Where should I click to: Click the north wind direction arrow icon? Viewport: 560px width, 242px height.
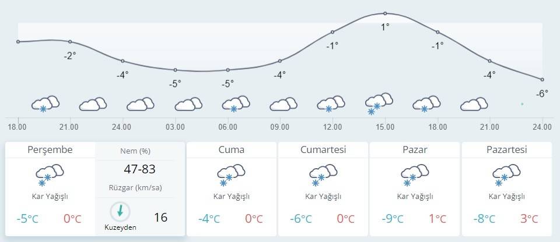pyautogui.click(x=120, y=211)
